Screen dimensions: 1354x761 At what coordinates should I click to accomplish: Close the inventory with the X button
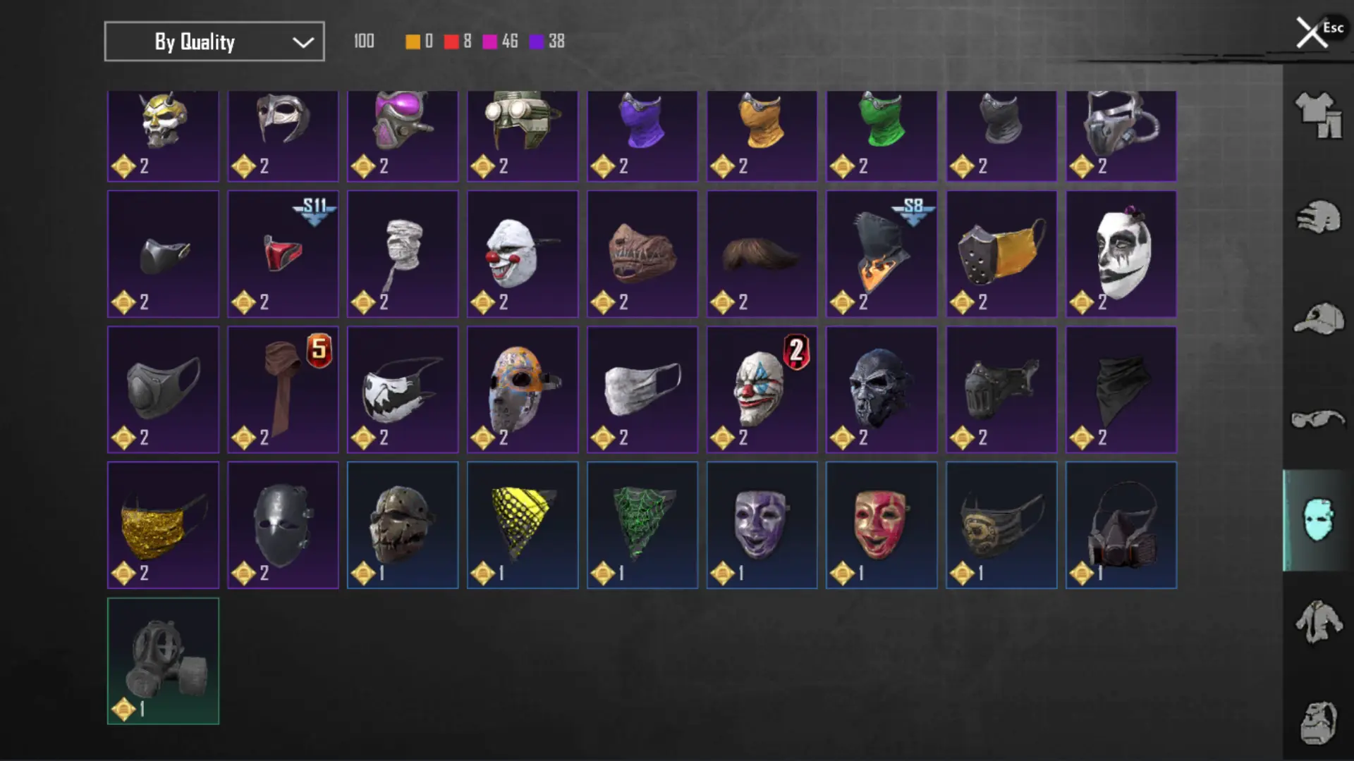pyautogui.click(x=1311, y=32)
